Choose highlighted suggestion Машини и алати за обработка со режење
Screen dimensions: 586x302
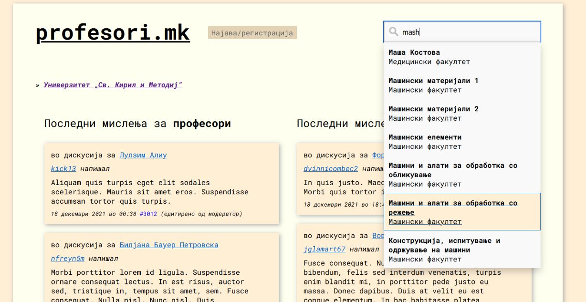452,208
